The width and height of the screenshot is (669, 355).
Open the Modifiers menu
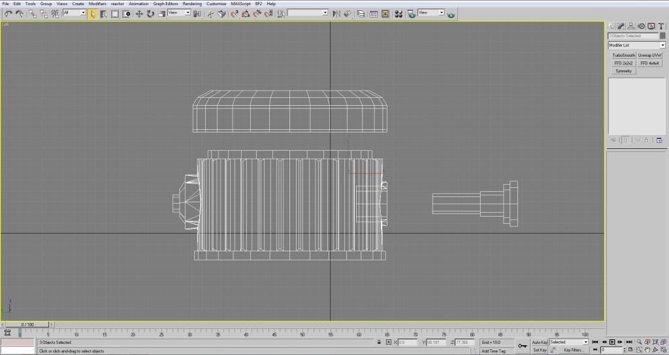pos(97,4)
